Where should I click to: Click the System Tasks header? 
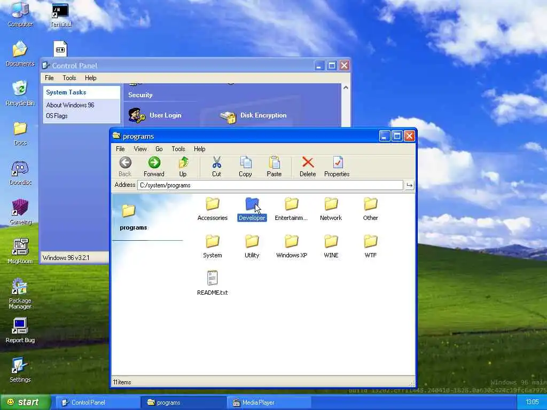(x=82, y=92)
